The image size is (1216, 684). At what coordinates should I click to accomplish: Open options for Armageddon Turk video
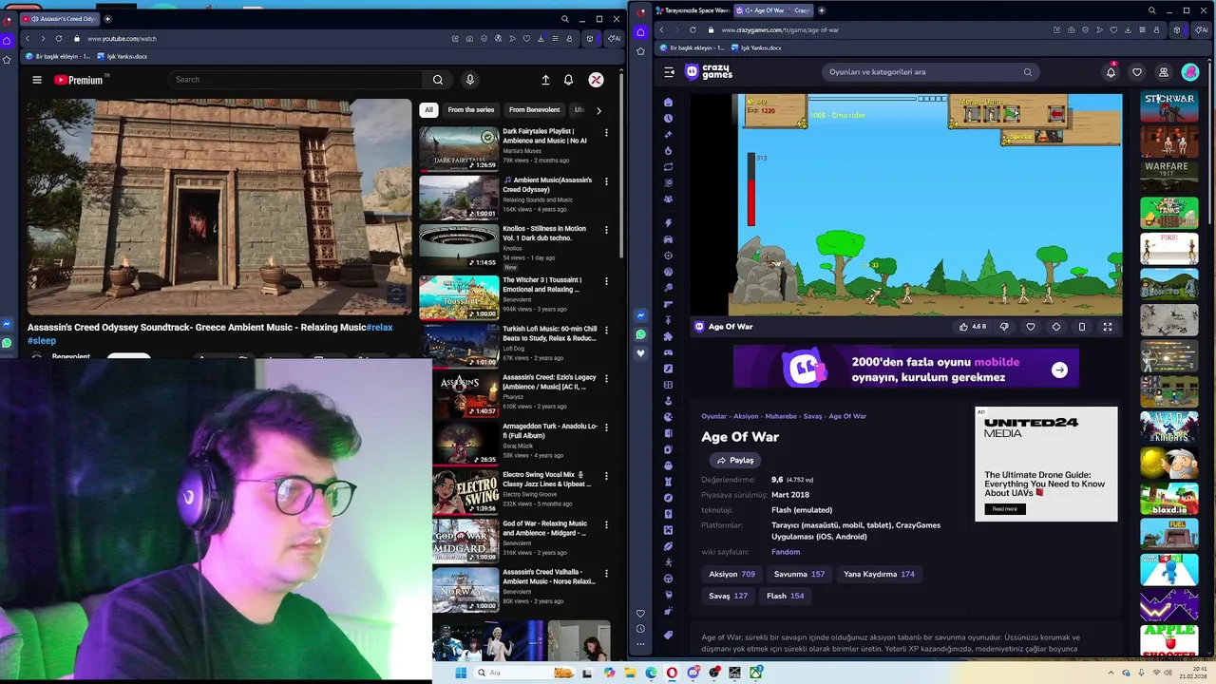tap(606, 427)
